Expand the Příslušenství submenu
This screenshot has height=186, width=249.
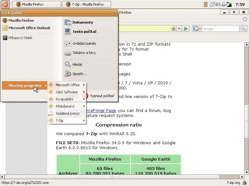67,106
